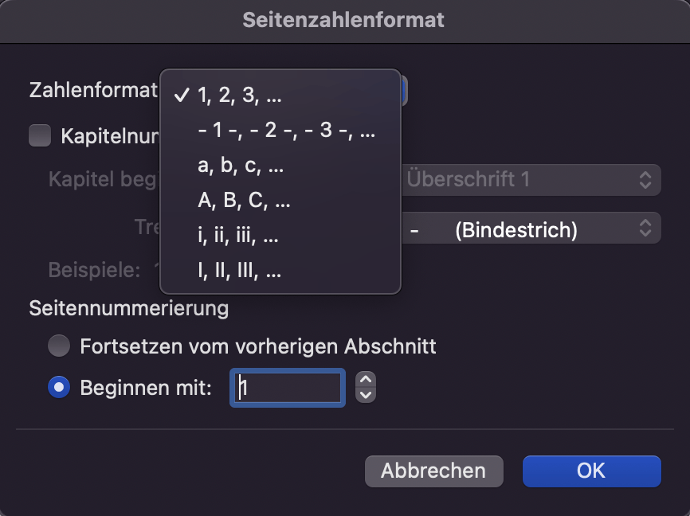This screenshot has width=690, height=516.
Task: Confirm with the OK button
Action: click(591, 471)
